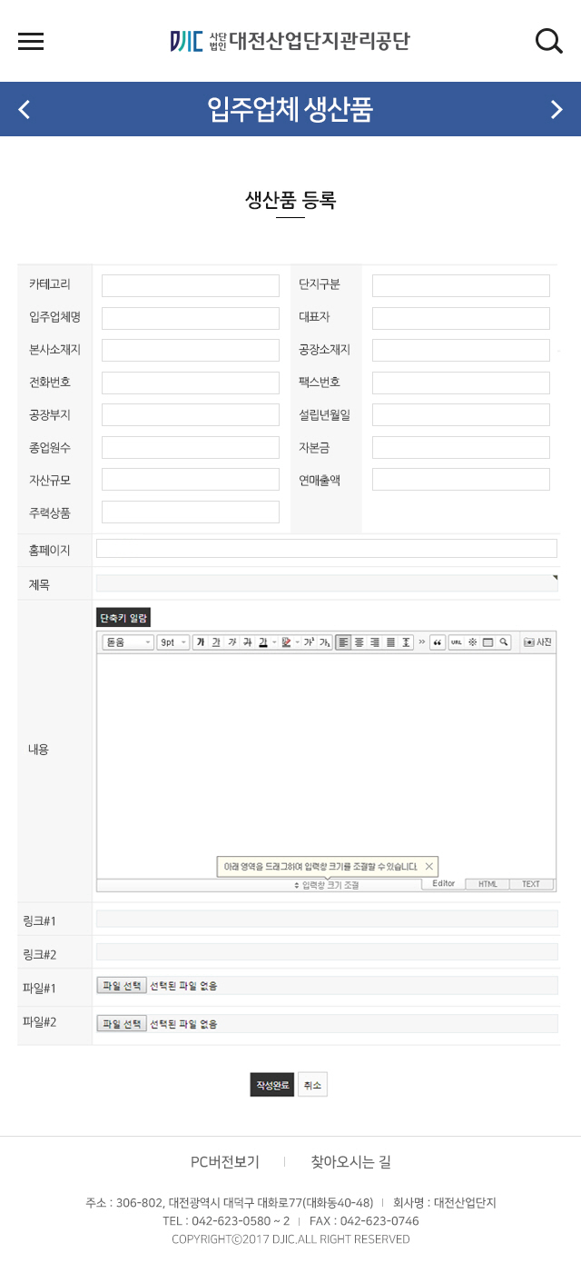Click the 사진 photo upload button
Screen dimensions: 581x1273
coord(537,641)
